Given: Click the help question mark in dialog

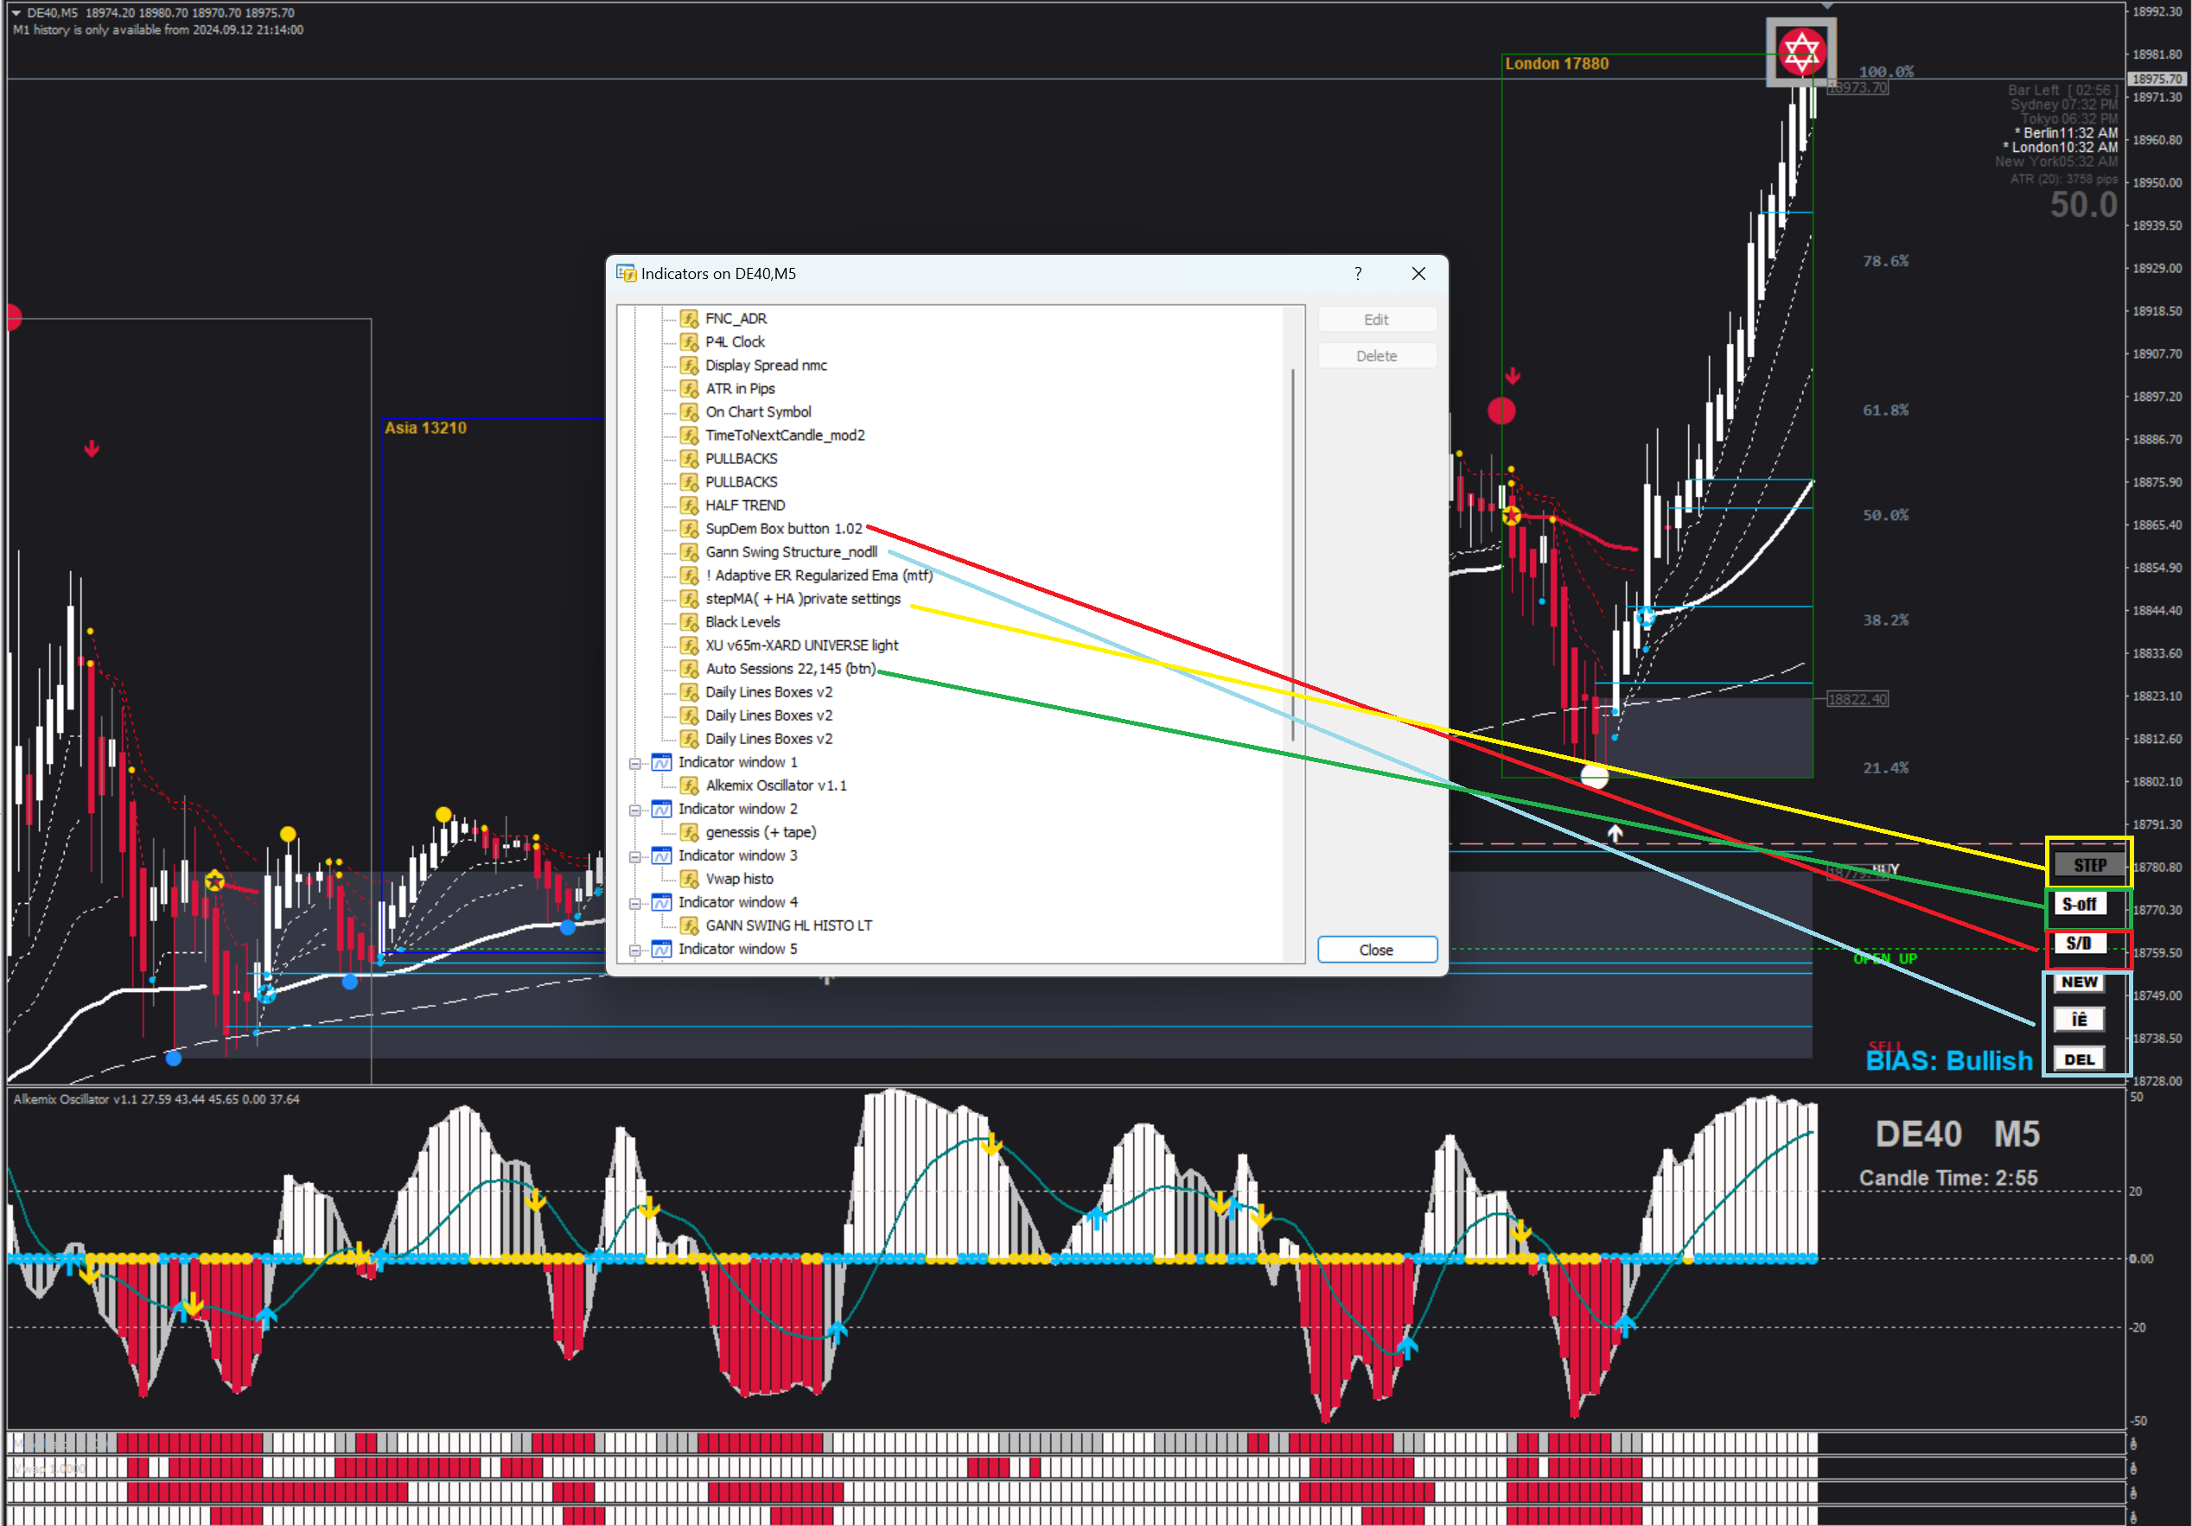Looking at the screenshot, I should 1358,274.
